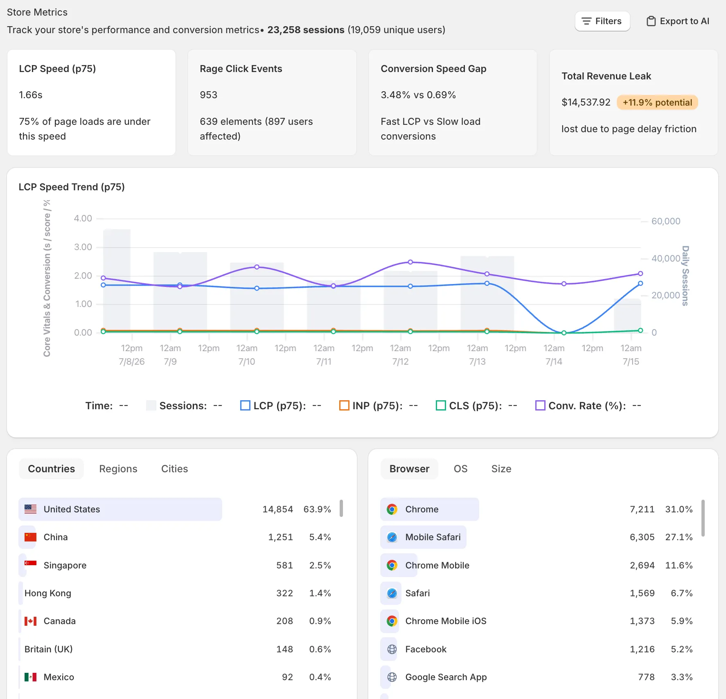Click the United States flag icon

coord(30,509)
